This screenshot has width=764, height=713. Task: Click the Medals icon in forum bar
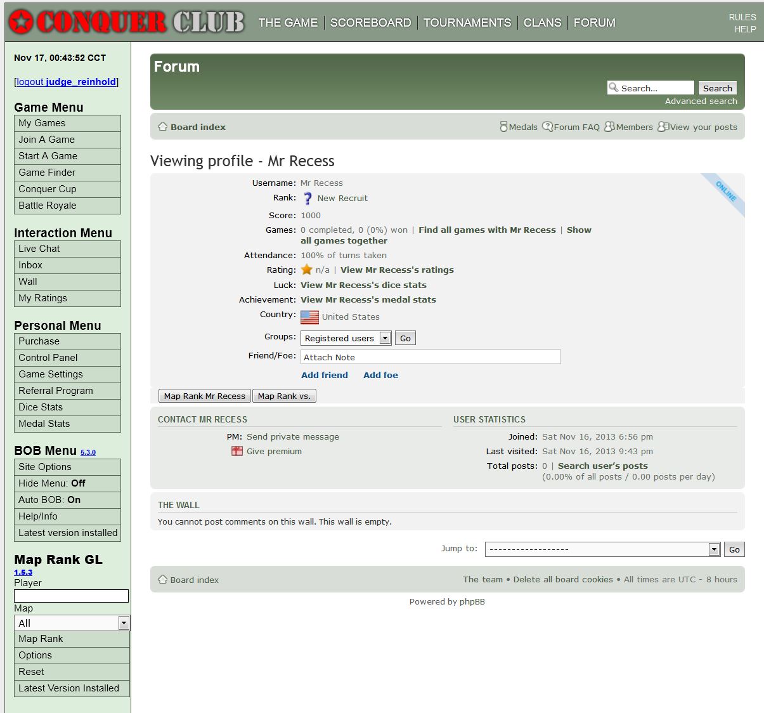pyautogui.click(x=503, y=127)
